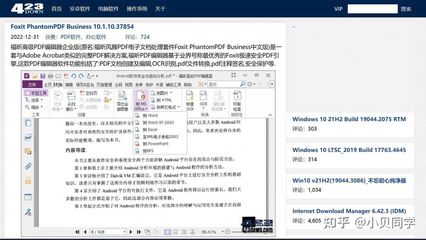
Task: Click the print icon in Foxit quick toolbar
Action: [x=51, y=76]
